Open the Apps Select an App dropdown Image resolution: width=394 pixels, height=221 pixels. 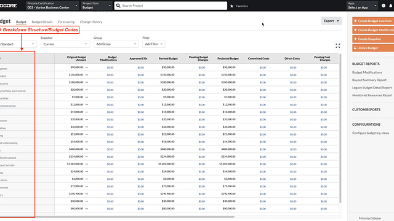pos(362,6)
